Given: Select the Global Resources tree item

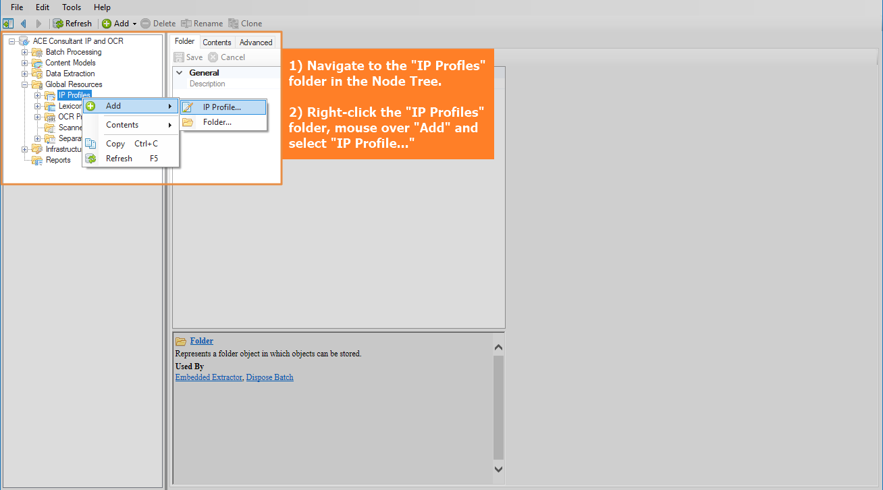Looking at the screenshot, I should [x=74, y=84].
